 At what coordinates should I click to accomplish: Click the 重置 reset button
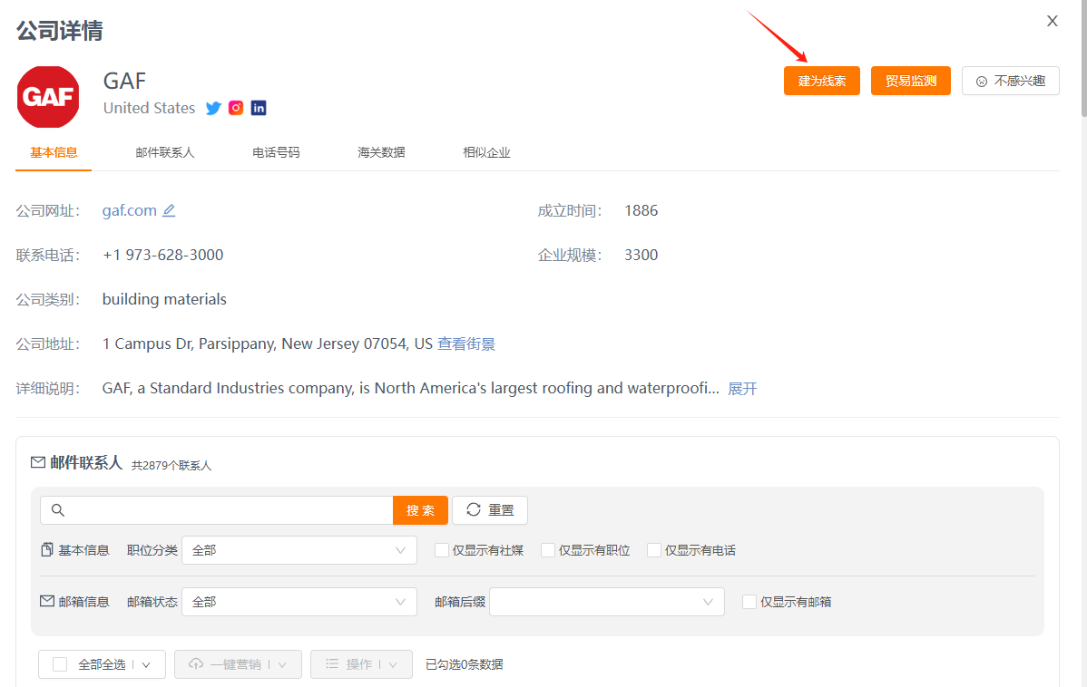click(489, 510)
